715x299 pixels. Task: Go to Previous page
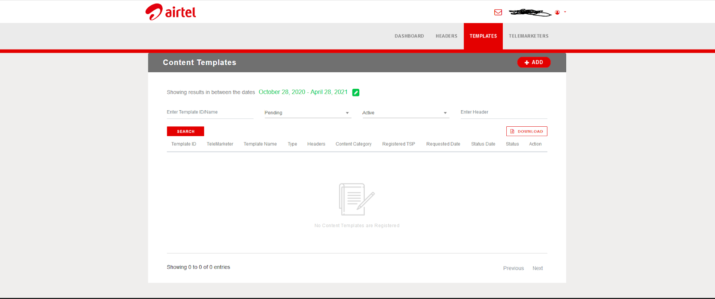click(x=513, y=268)
